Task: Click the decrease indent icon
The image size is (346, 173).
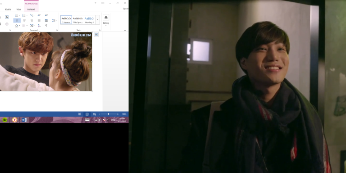Action: coord(39,15)
